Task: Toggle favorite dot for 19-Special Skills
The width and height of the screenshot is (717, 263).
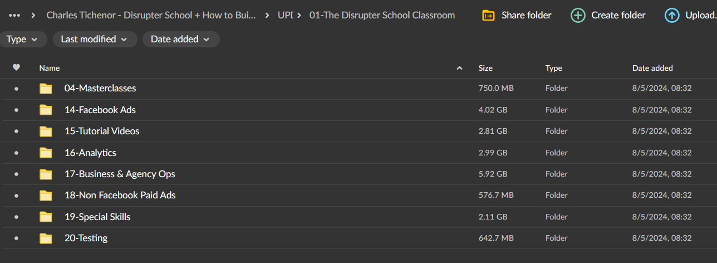Action: tap(16, 217)
